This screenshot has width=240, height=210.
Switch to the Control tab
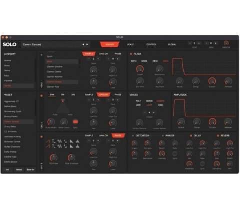pos(151,44)
